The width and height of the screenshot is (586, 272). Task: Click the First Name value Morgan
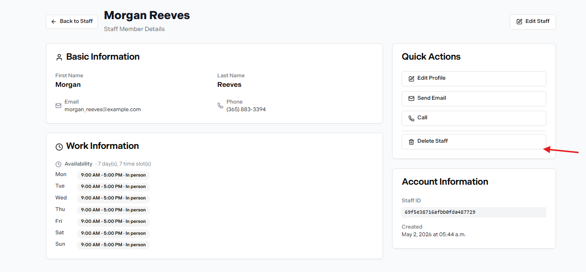[68, 84]
